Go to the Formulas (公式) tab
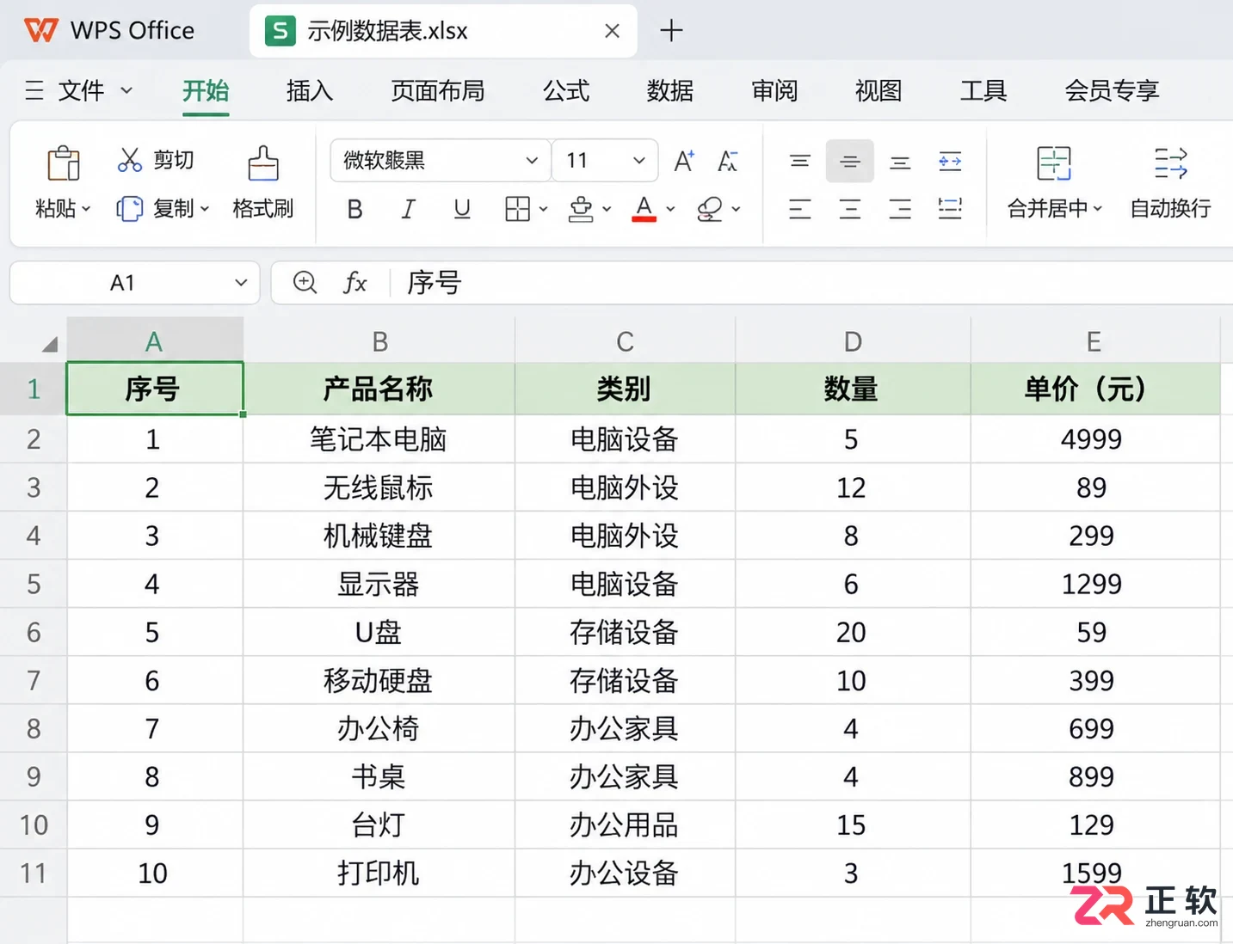Image resolution: width=1233 pixels, height=944 pixels. [x=566, y=90]
